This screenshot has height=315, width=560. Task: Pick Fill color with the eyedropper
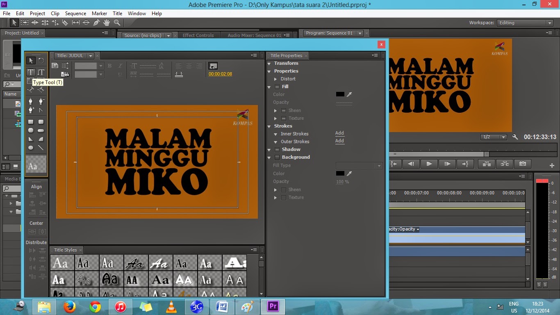pyautogui.click(x=349, y=94)
